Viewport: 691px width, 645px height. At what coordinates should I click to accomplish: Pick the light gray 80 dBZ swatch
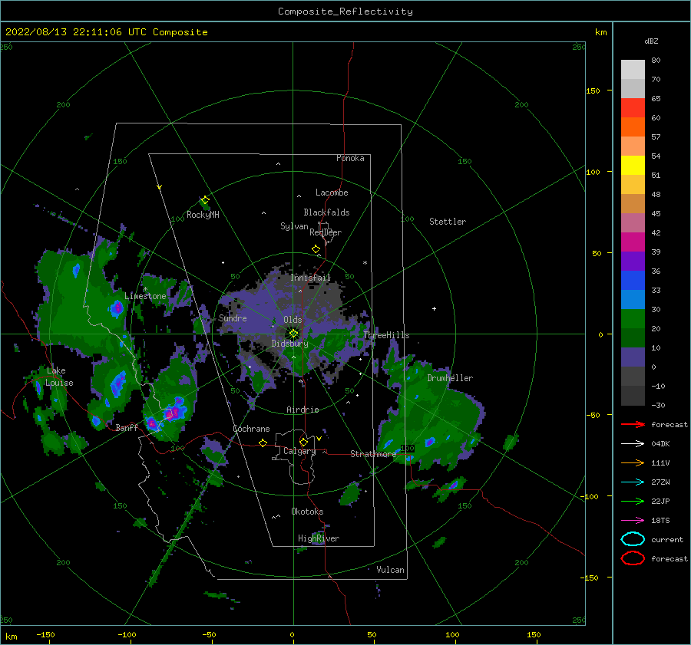click(633, 69)
